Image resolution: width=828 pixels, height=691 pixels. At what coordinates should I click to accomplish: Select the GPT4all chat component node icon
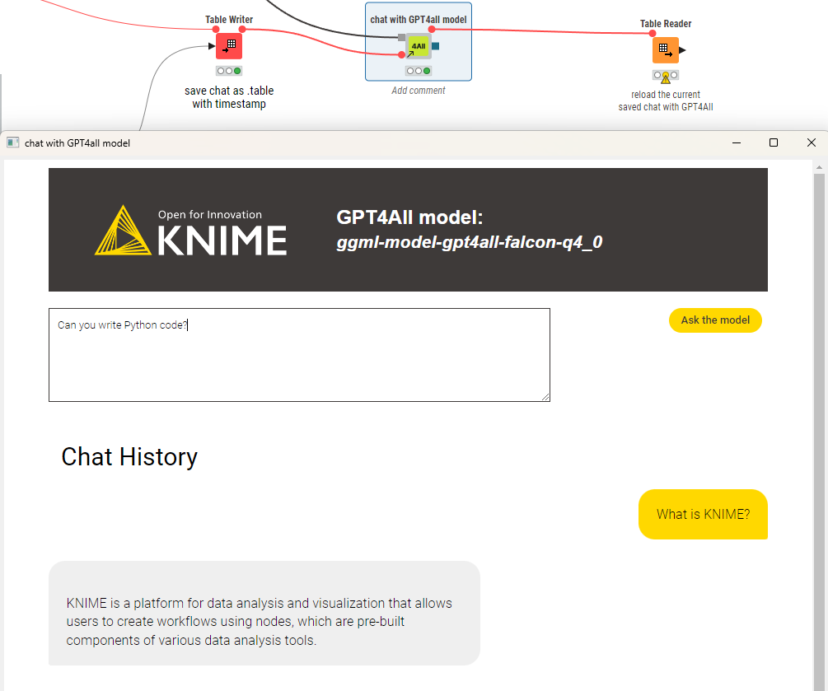click(x=417, y=45)
